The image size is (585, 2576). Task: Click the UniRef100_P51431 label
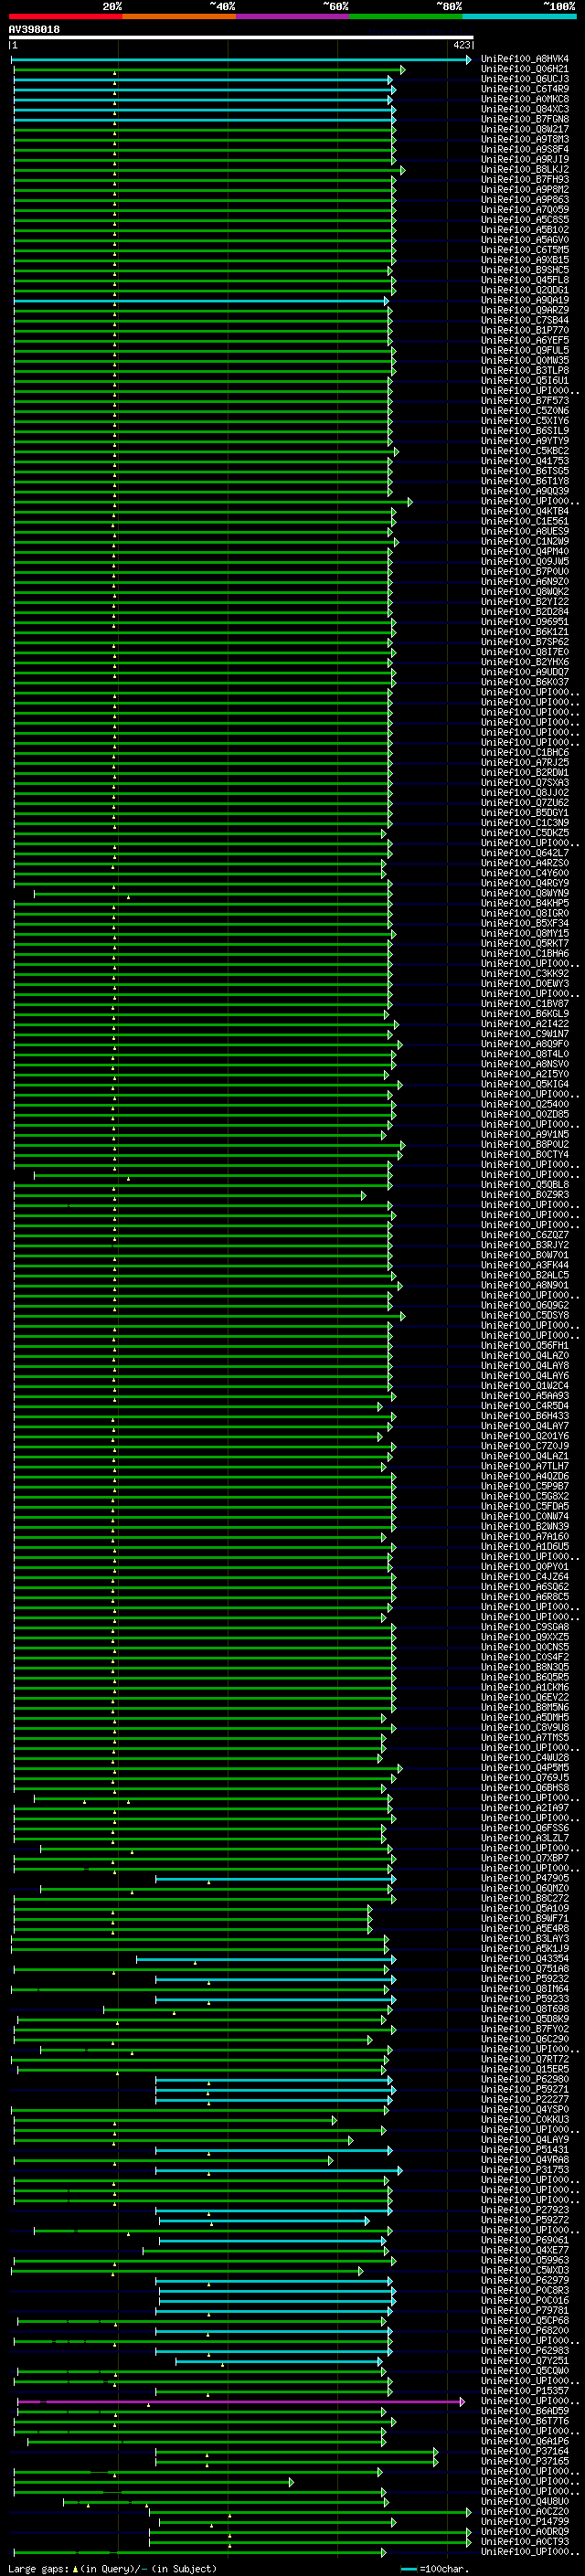tap(525, 2149)
